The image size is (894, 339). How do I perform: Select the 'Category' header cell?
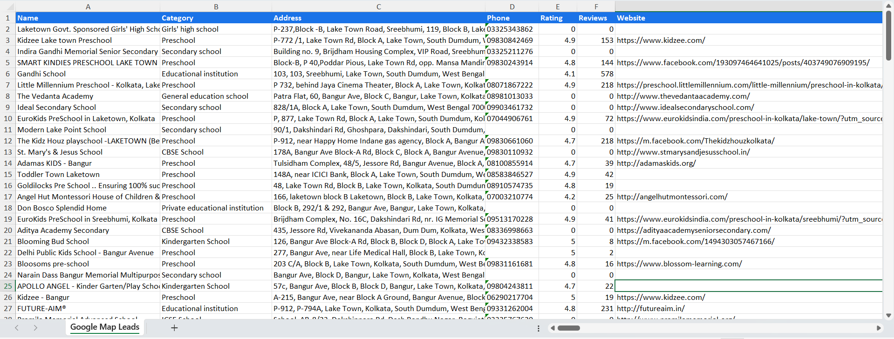pos(216,18)
